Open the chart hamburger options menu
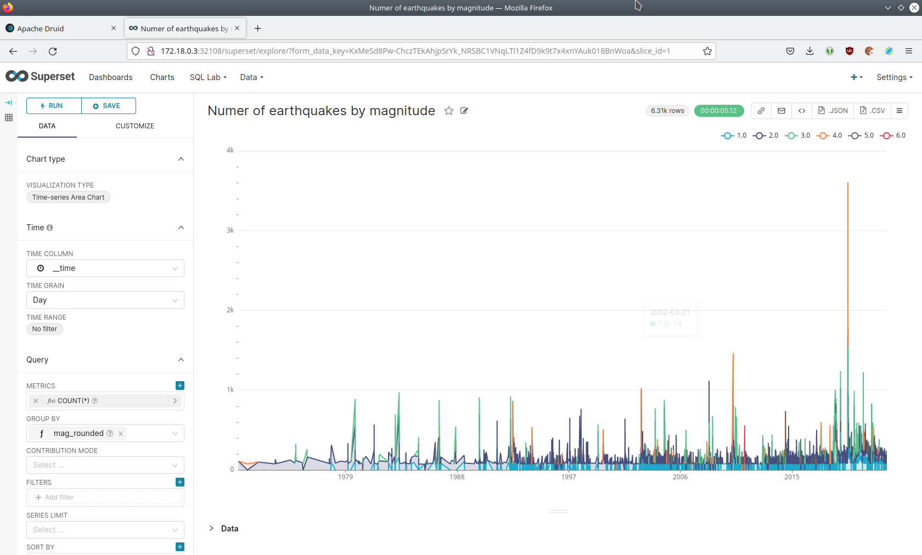Screen dimensions: 922x555 point(899,111)
